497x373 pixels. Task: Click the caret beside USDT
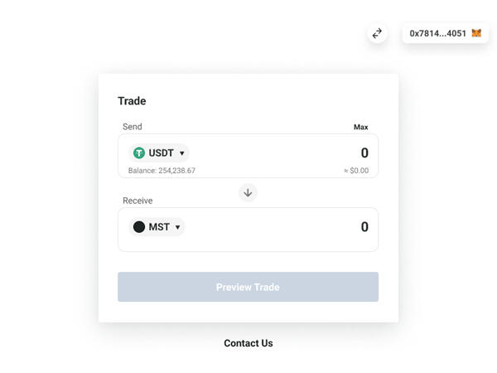pyautogui.click(x=182, y=153)
